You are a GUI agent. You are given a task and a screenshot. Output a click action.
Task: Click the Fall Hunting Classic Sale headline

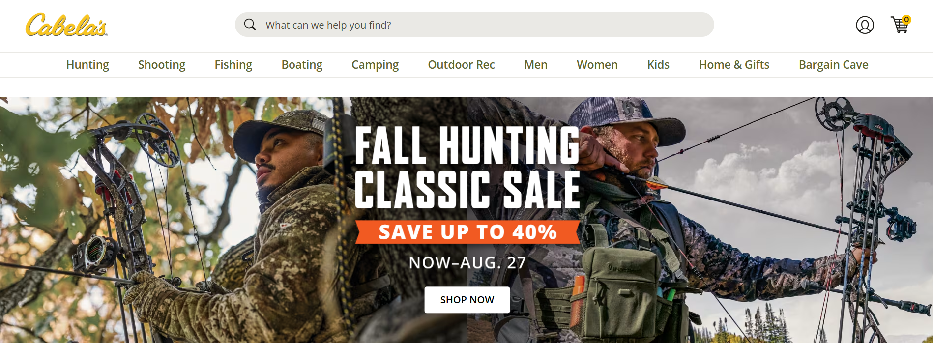[x=467, y=167]
